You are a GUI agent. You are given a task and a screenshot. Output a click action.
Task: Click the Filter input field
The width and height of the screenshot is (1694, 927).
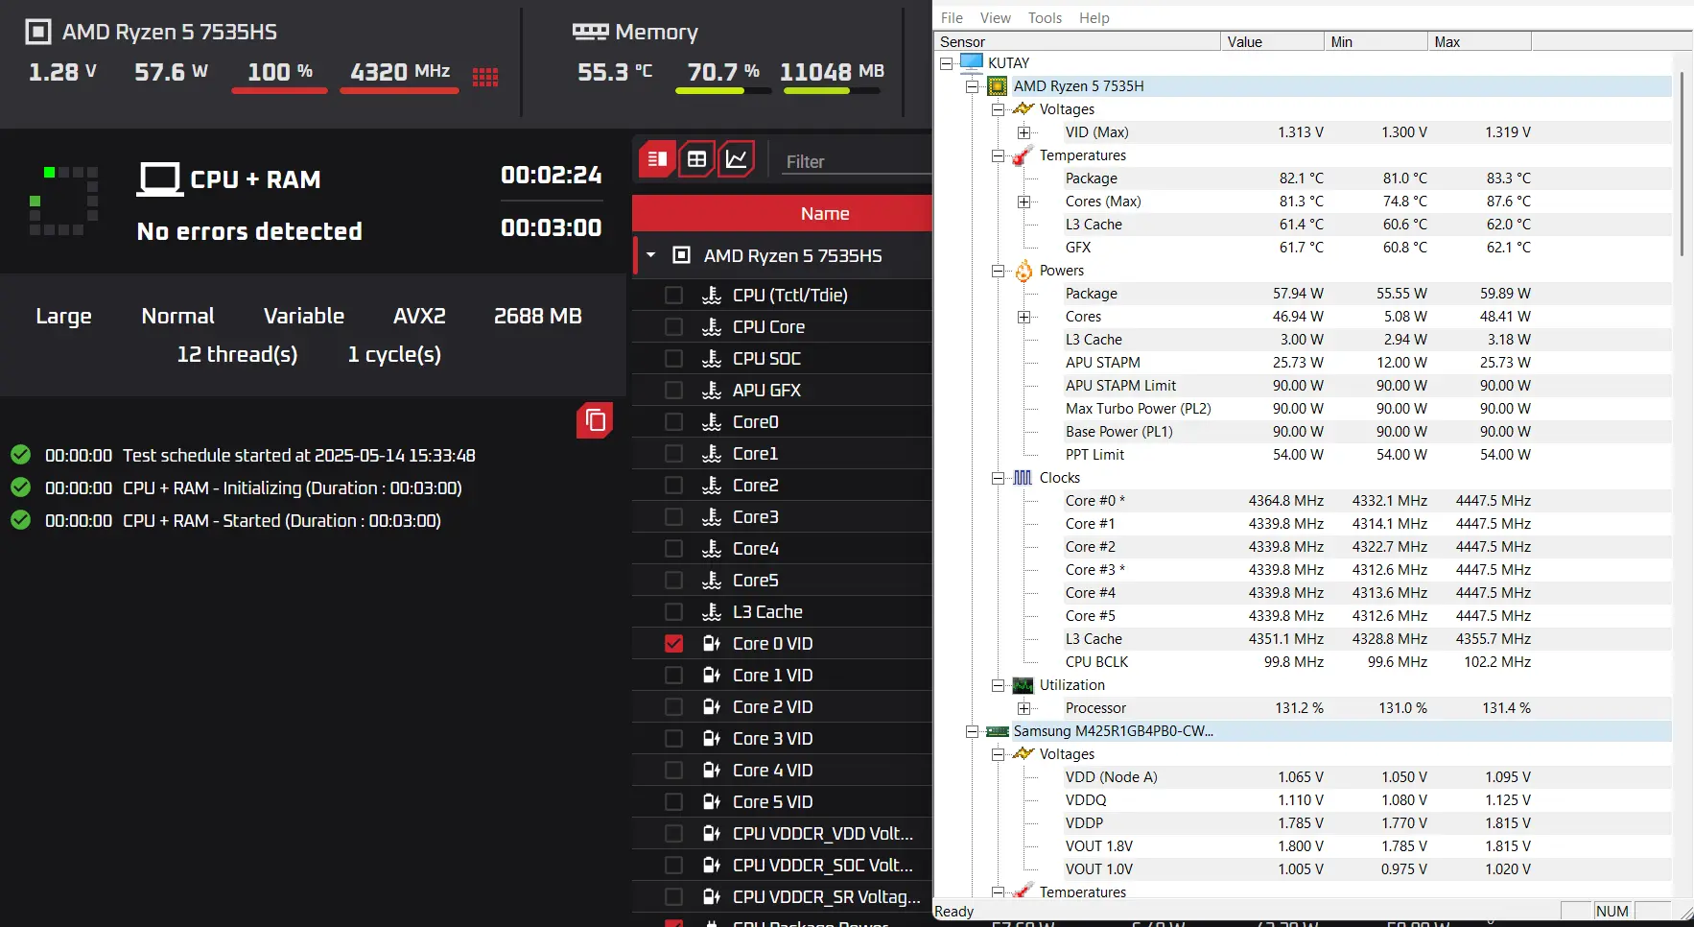pos(857,161)
